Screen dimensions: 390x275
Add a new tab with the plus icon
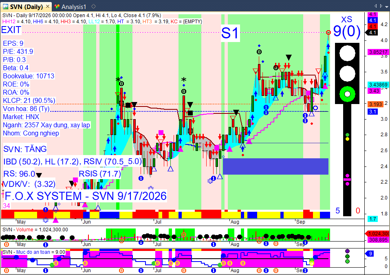(x=93, y=7)
